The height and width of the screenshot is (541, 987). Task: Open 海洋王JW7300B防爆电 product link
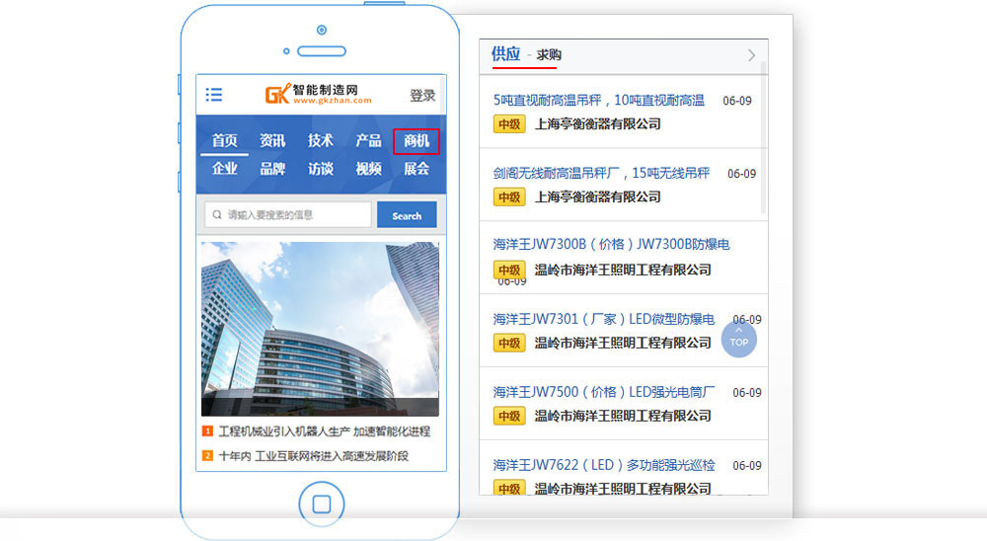(611, 245)
